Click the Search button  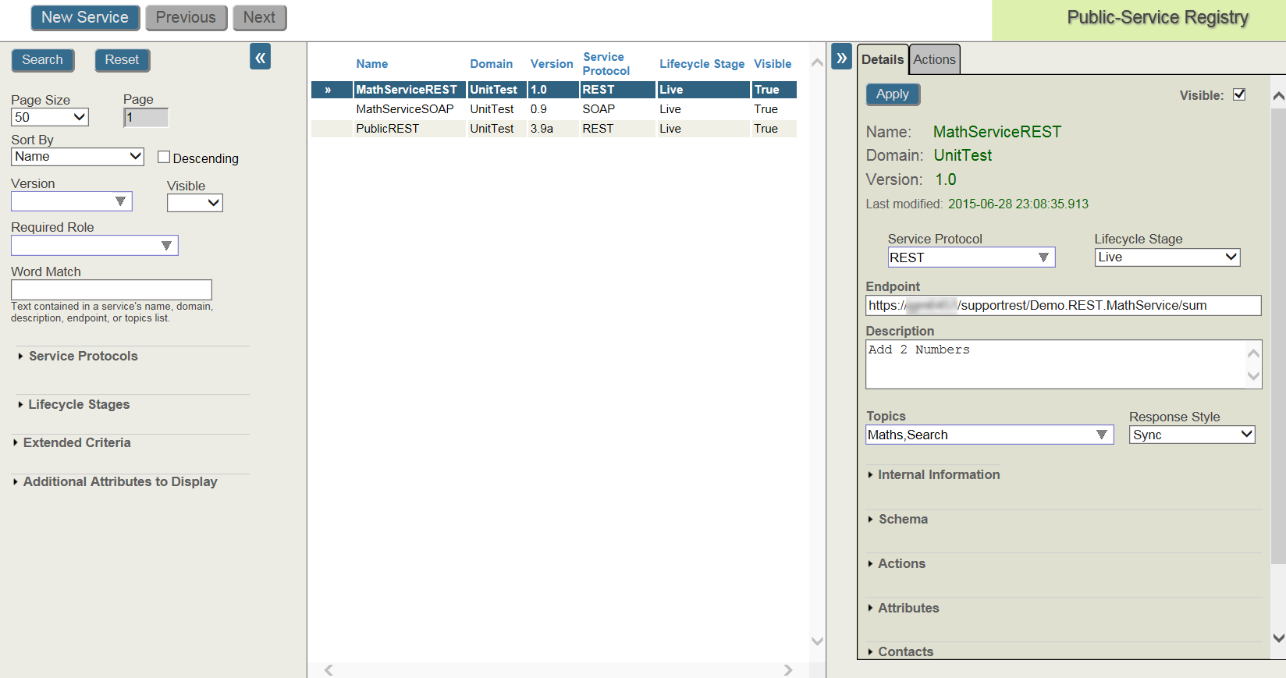(42, 60)
